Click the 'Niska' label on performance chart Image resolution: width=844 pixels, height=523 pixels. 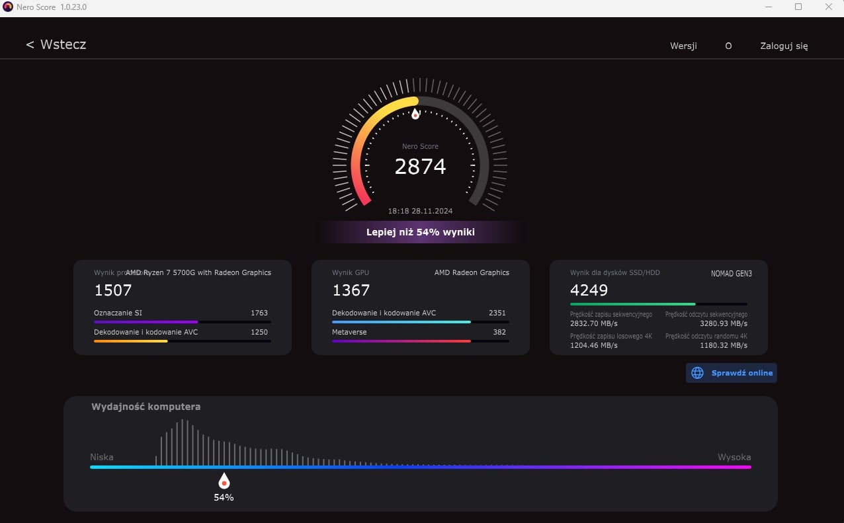click(102, 457)
